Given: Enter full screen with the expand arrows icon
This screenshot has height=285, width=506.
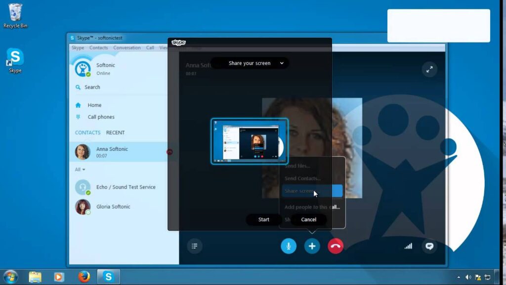Looking at the screenshot, I should coord(429,69).
